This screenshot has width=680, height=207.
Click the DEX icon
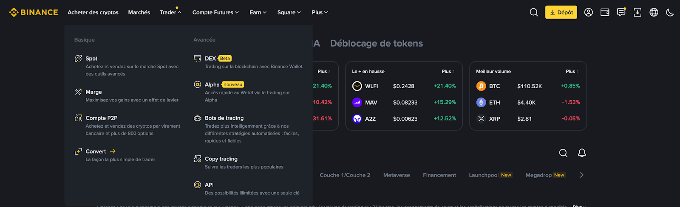pos(198,59)
